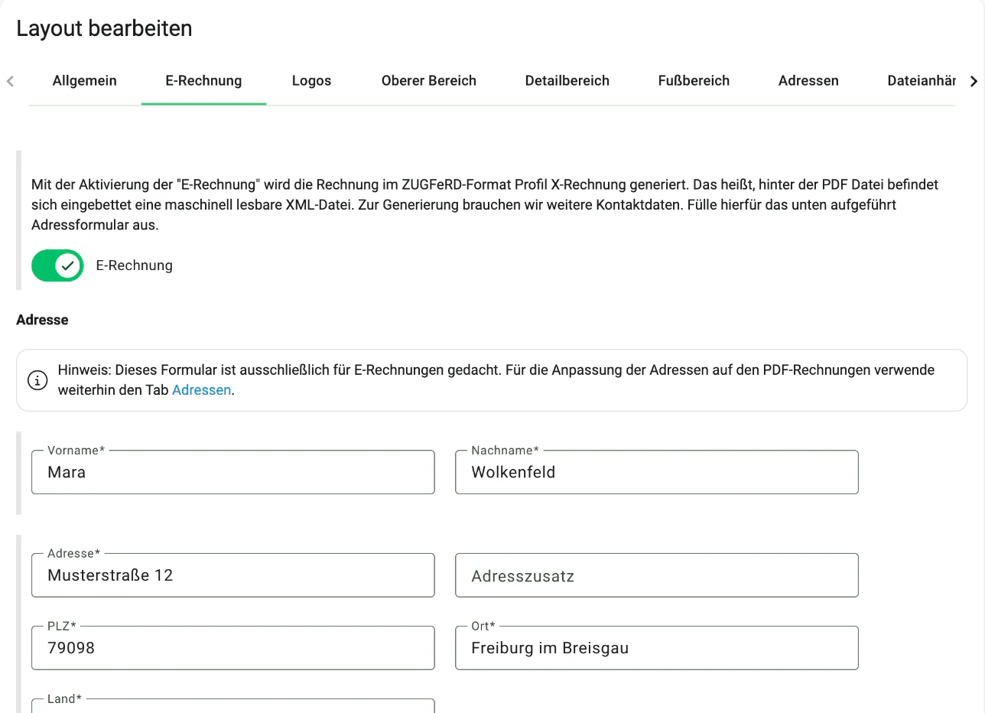Switch to the Logos tab
Image resolution: width=985 pixels, height=713 pixels.
pyautogui.click(x=312, y=80)
